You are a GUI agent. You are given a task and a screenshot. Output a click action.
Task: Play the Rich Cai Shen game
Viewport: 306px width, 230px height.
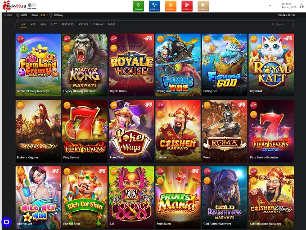coord(85,198)
